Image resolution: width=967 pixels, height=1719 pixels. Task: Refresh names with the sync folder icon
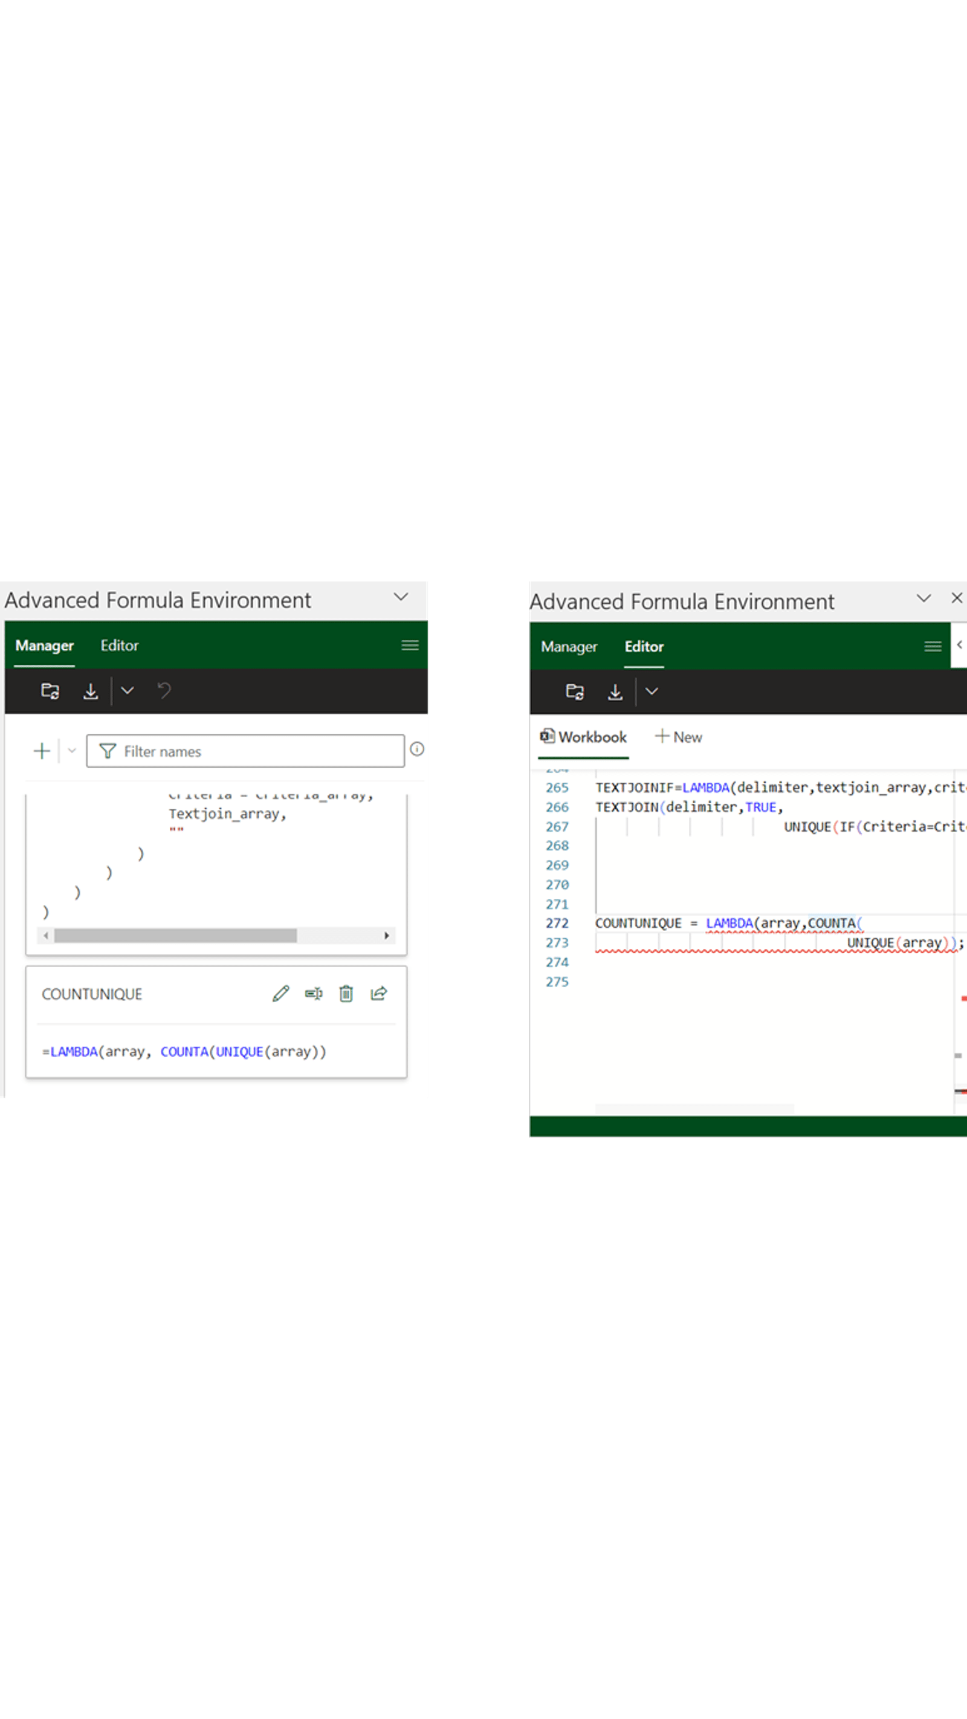coord(51,691)
